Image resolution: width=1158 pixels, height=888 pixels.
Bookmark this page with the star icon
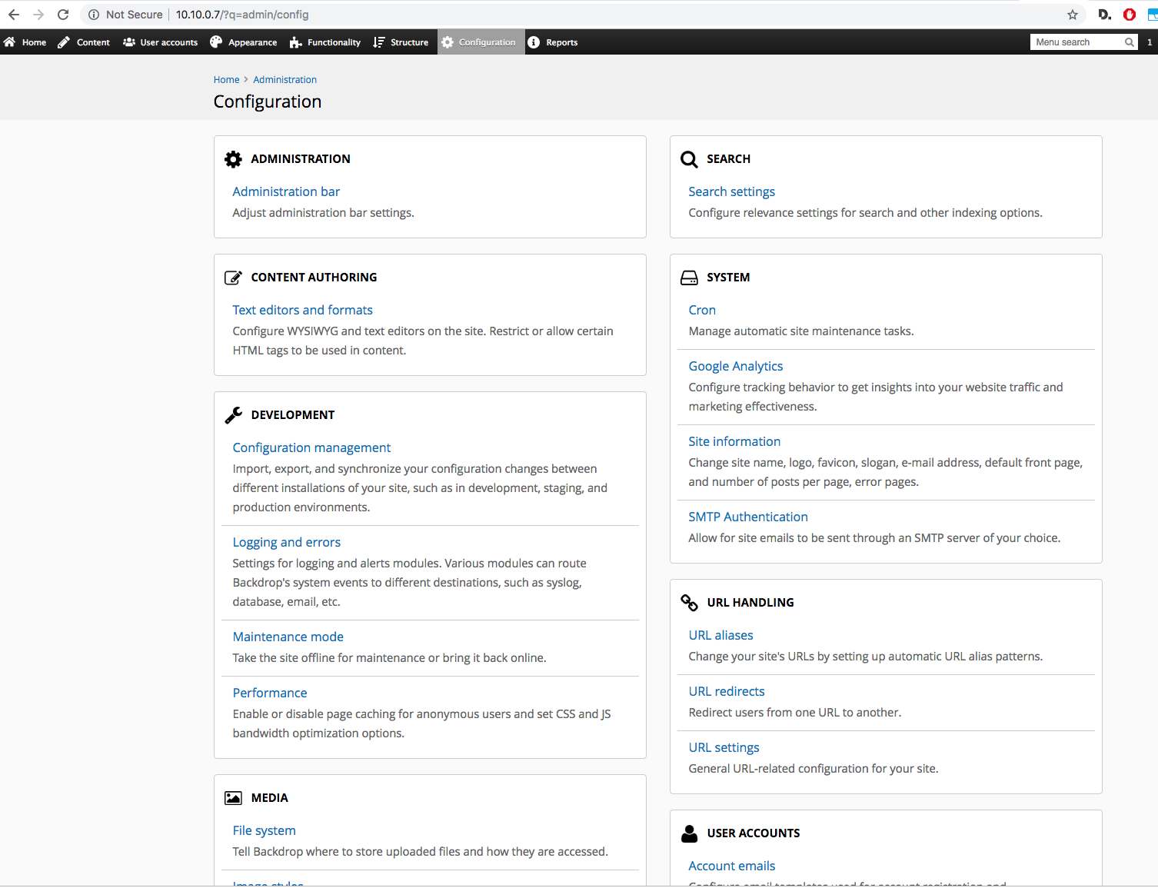coord(1073,15)
